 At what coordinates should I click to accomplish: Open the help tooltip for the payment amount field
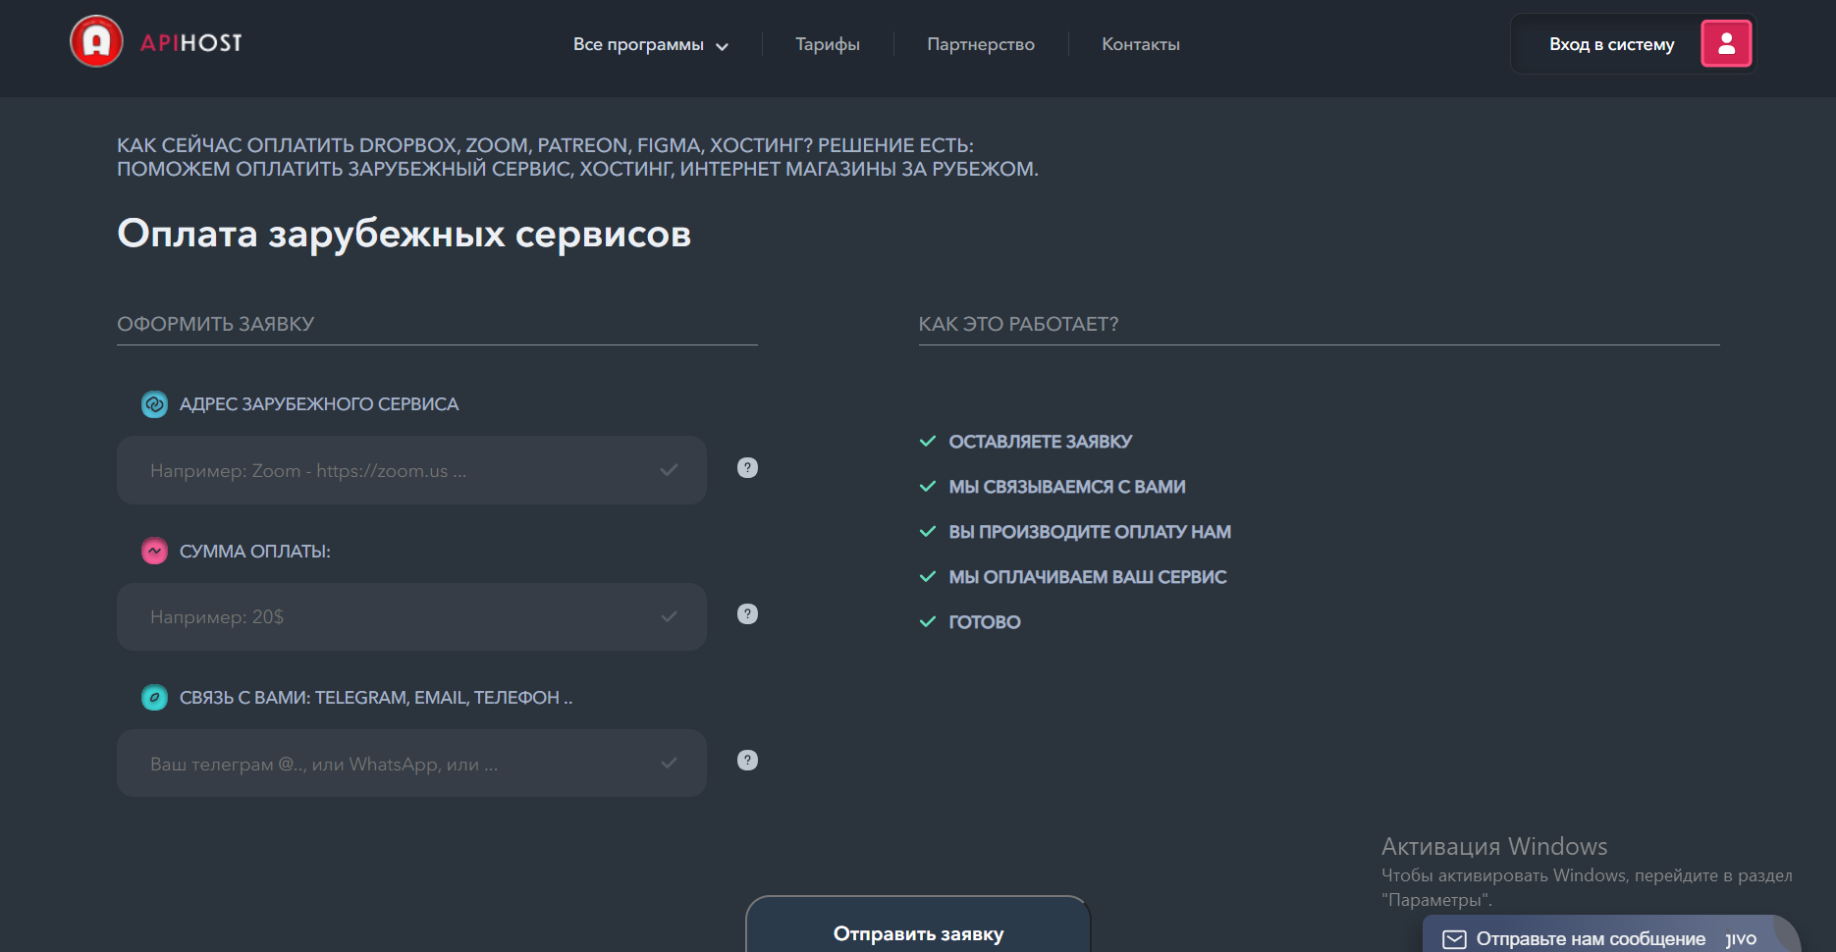[748, 614]
